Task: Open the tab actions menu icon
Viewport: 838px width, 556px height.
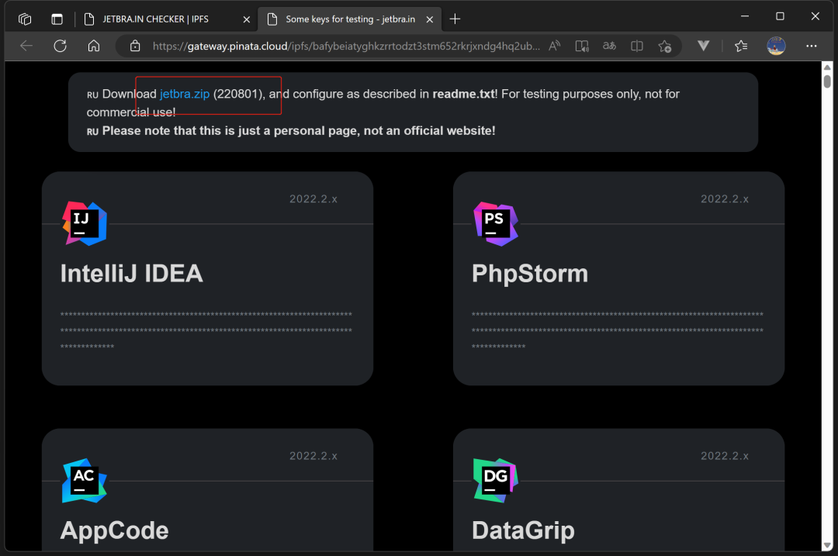Action: (57, 19)
